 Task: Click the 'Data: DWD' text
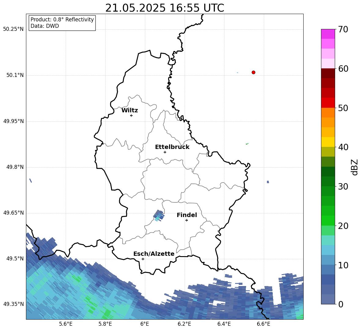click(45, 26)
